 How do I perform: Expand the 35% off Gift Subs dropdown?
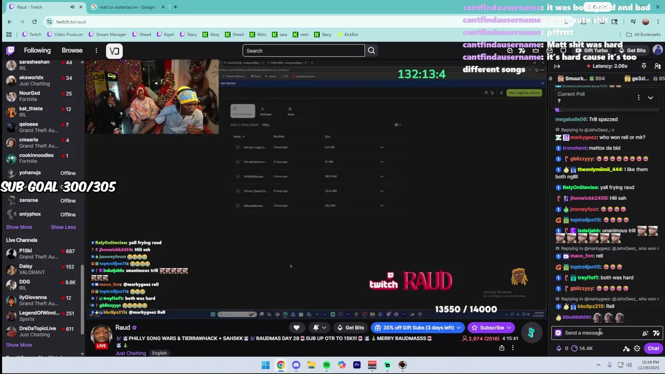pos(458,328)
